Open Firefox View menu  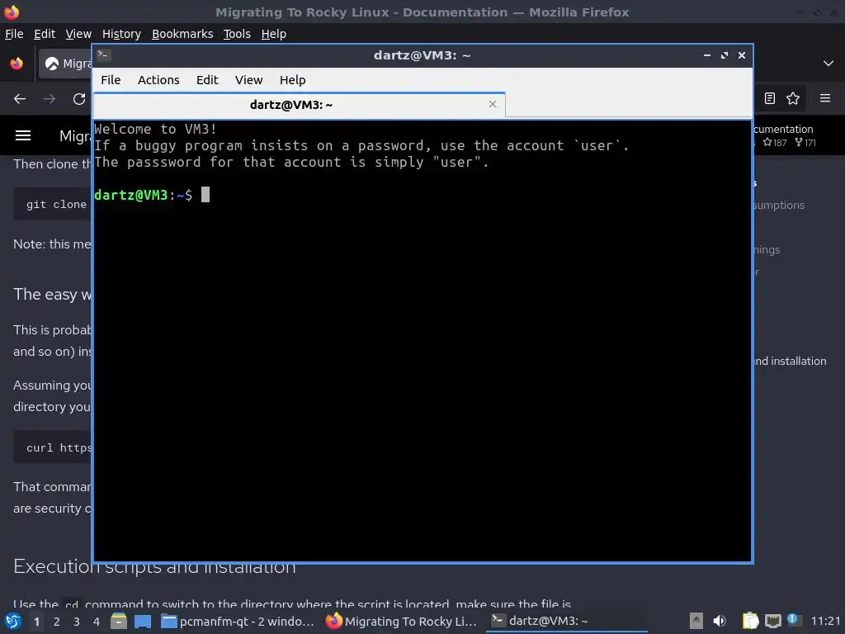(x=78, y=34)
